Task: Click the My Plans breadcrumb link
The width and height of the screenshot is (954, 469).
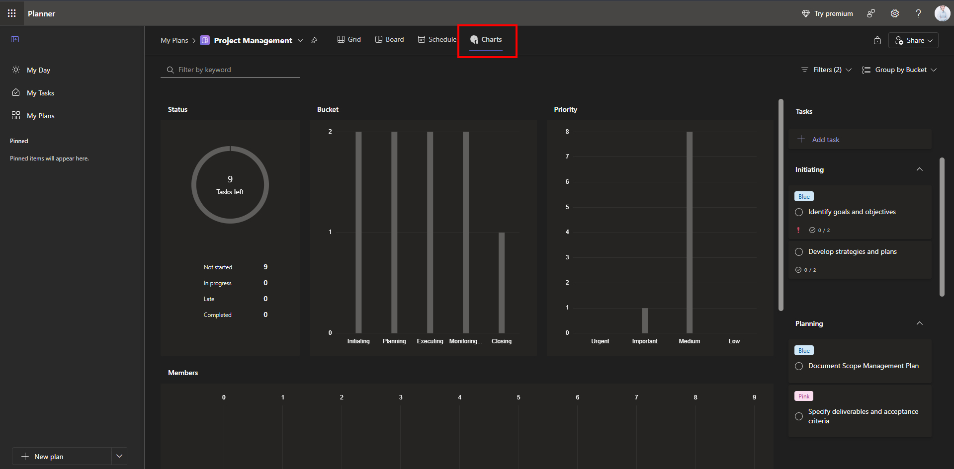Action: (174, 40)
